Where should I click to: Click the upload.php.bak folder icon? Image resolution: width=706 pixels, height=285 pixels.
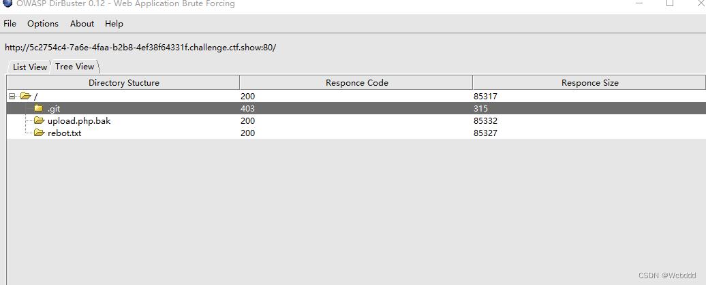pyautogui.click(x=40, y=120)
